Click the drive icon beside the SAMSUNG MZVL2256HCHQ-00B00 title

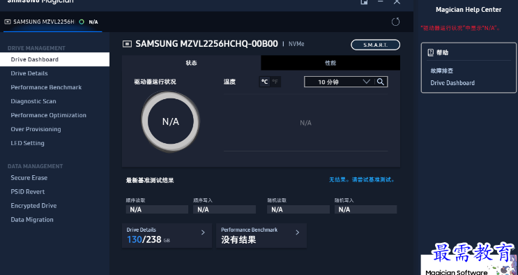coord(127,44)
